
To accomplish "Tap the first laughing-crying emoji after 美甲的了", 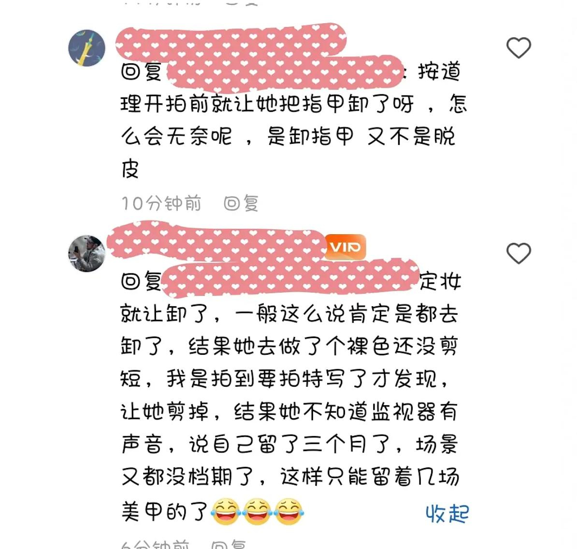I will pos(226,511).
